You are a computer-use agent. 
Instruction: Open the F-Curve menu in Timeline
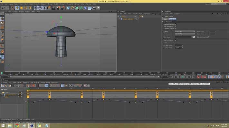[37, 82]
